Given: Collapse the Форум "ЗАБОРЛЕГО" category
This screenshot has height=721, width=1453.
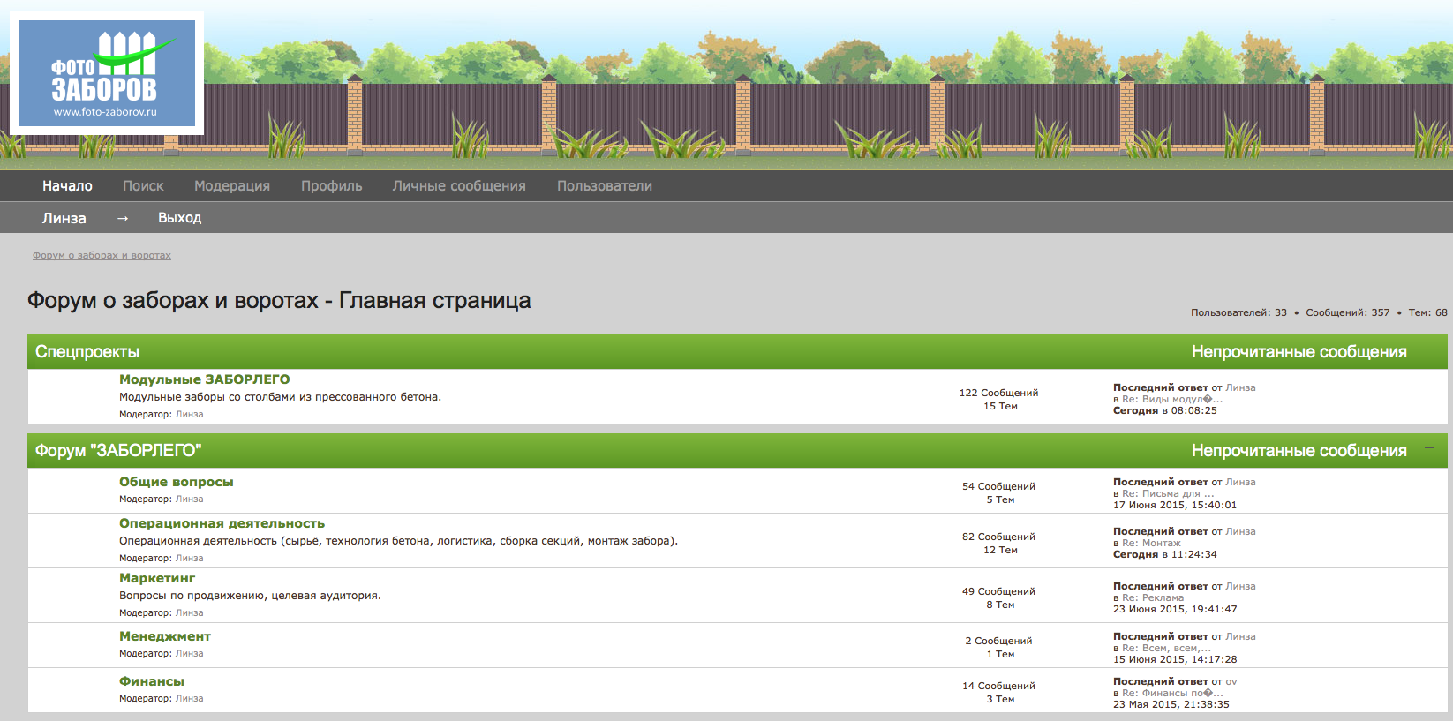Looking at the screenshot, I should 1429,449.
